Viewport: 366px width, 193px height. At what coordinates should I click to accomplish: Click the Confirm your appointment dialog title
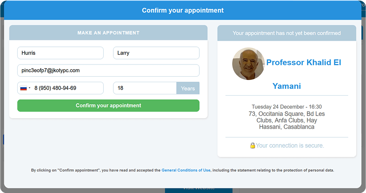click(183, 10)
